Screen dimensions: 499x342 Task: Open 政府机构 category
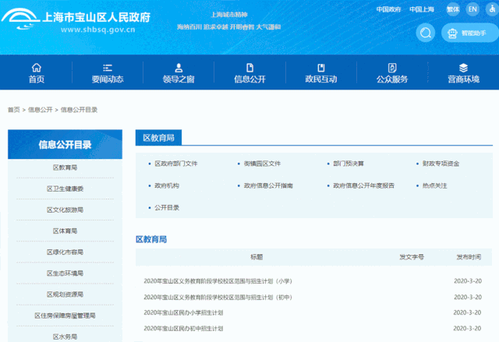click(167, 185)
